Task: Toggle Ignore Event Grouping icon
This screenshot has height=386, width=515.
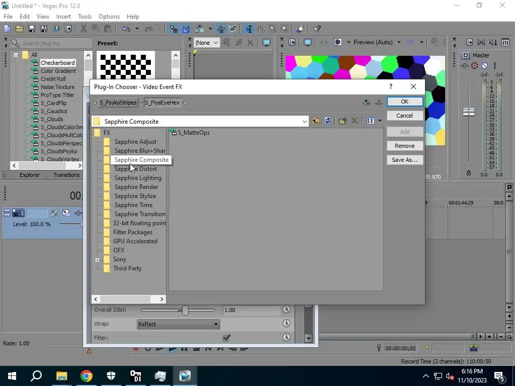Action: click(x=233, y=29)
